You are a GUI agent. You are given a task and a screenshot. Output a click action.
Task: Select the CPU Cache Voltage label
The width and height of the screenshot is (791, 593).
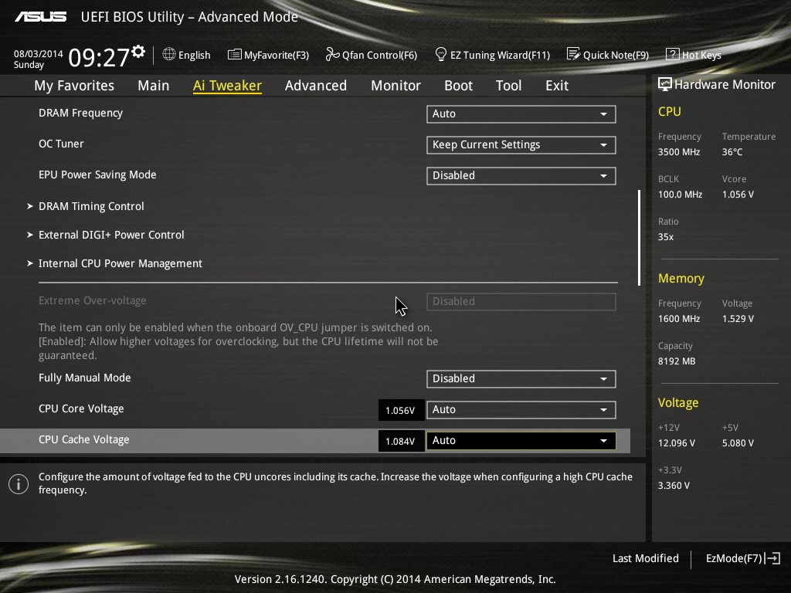coord(83,439)
